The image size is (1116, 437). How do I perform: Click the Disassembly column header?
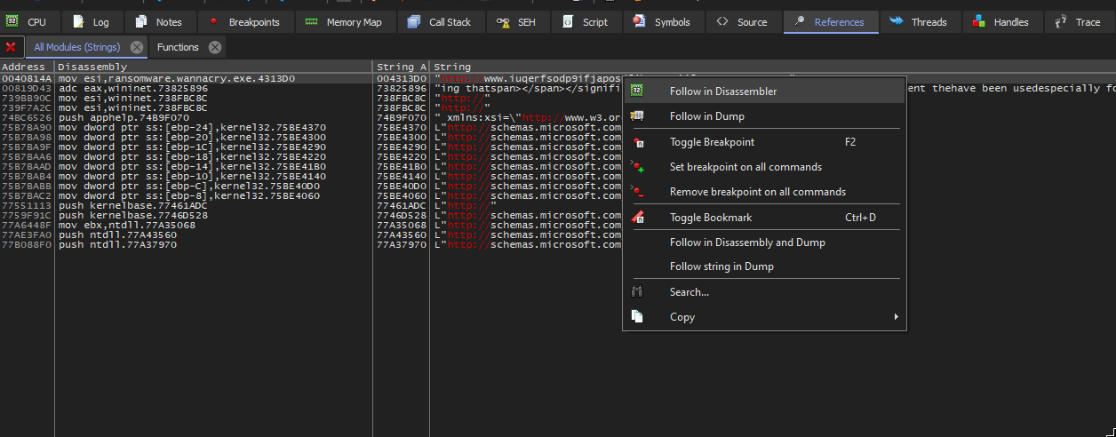[213, 67]
